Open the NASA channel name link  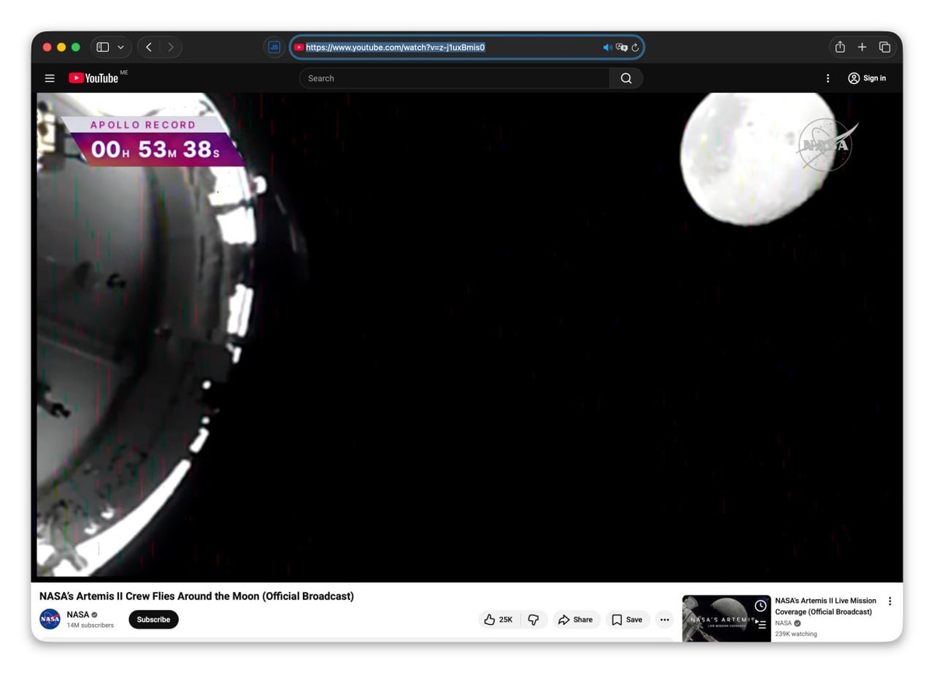point(78,615)
